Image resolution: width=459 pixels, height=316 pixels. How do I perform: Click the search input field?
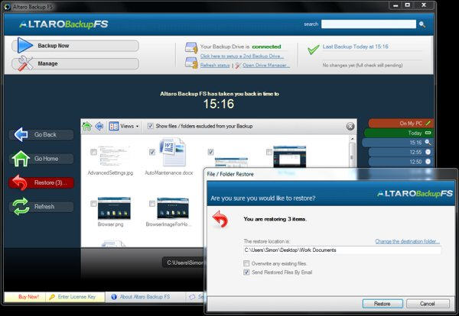[x=369, y=24]
